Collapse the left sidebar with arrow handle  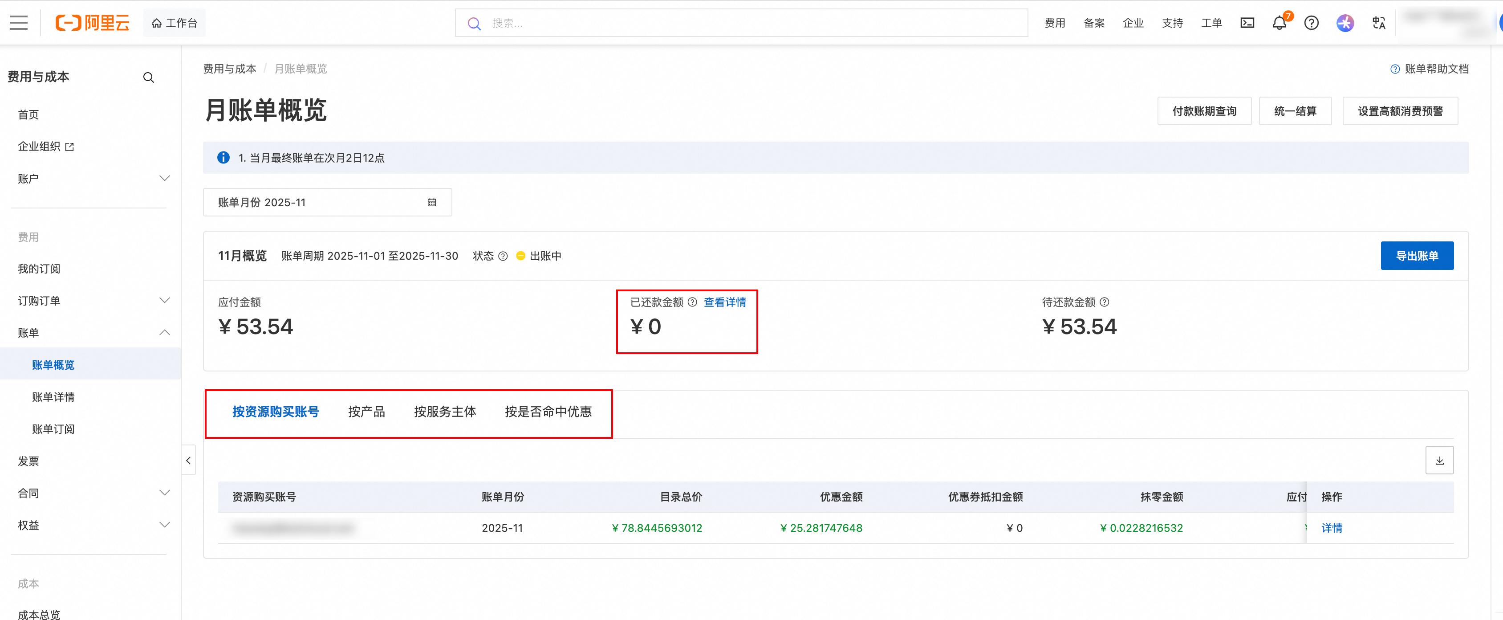pyautogui.click(x=188, y=461)
